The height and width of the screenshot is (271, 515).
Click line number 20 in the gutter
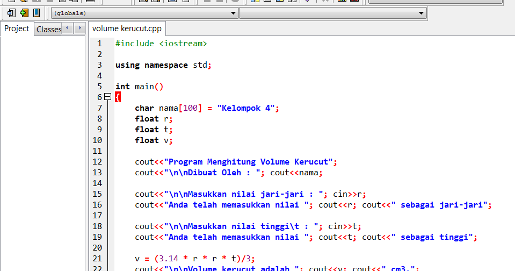pos(97,248)
